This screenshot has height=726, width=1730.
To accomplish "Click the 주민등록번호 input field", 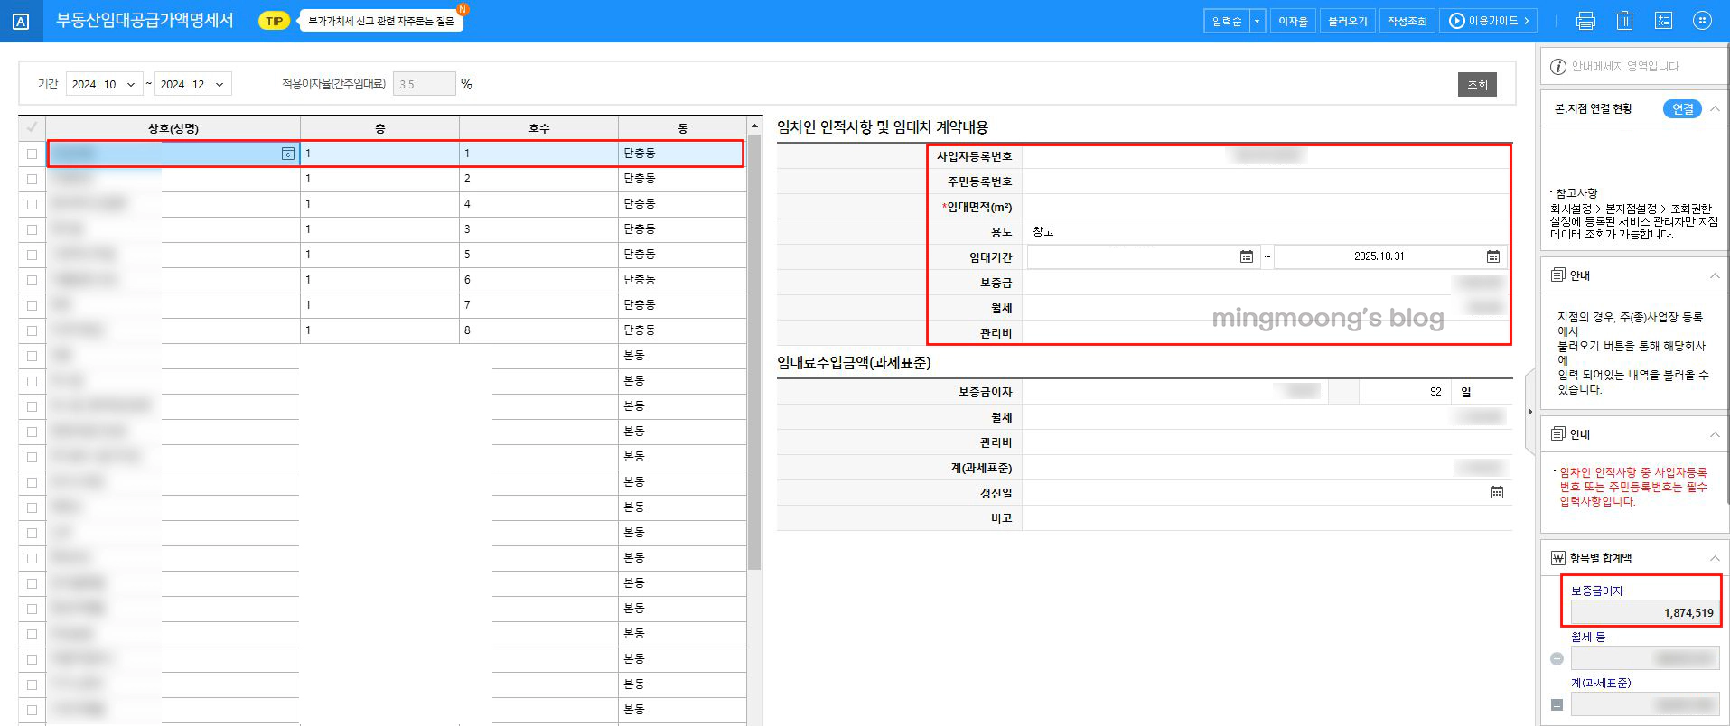I will (1267, 181).
